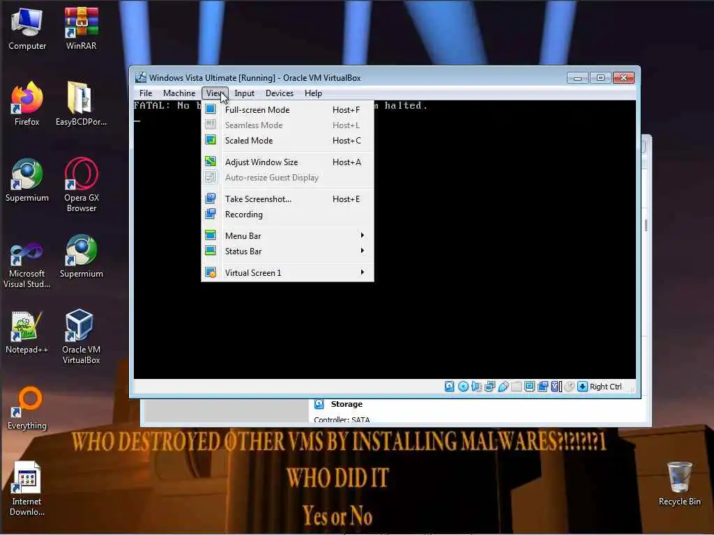This screenshot has height=535, width=714.
Task: Click the mouse integration status indicator
Action: coord(569,387)
